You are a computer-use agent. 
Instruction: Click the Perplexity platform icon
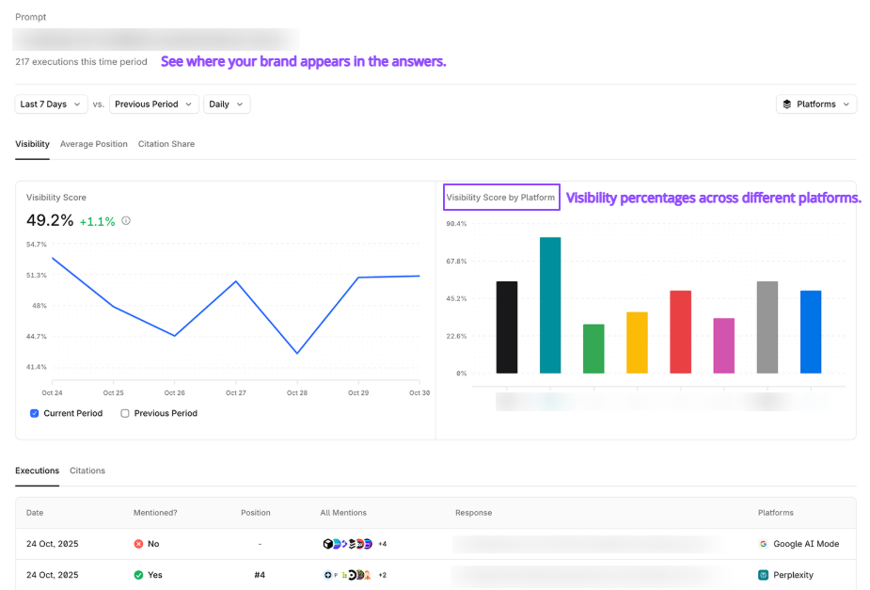764,575
